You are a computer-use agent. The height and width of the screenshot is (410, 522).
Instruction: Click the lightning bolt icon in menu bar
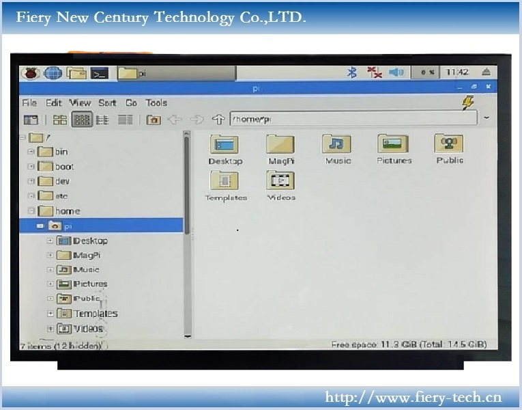click(467, 102)
